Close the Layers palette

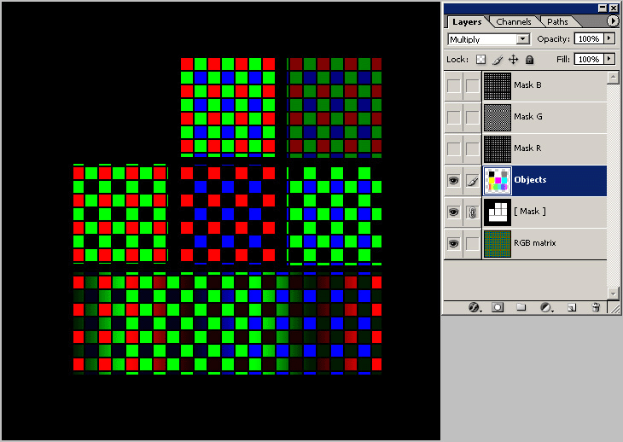(614, 8)
